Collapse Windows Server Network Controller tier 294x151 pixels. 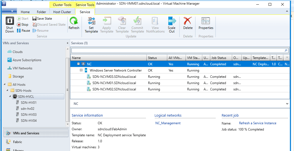(x=81, y=70)
